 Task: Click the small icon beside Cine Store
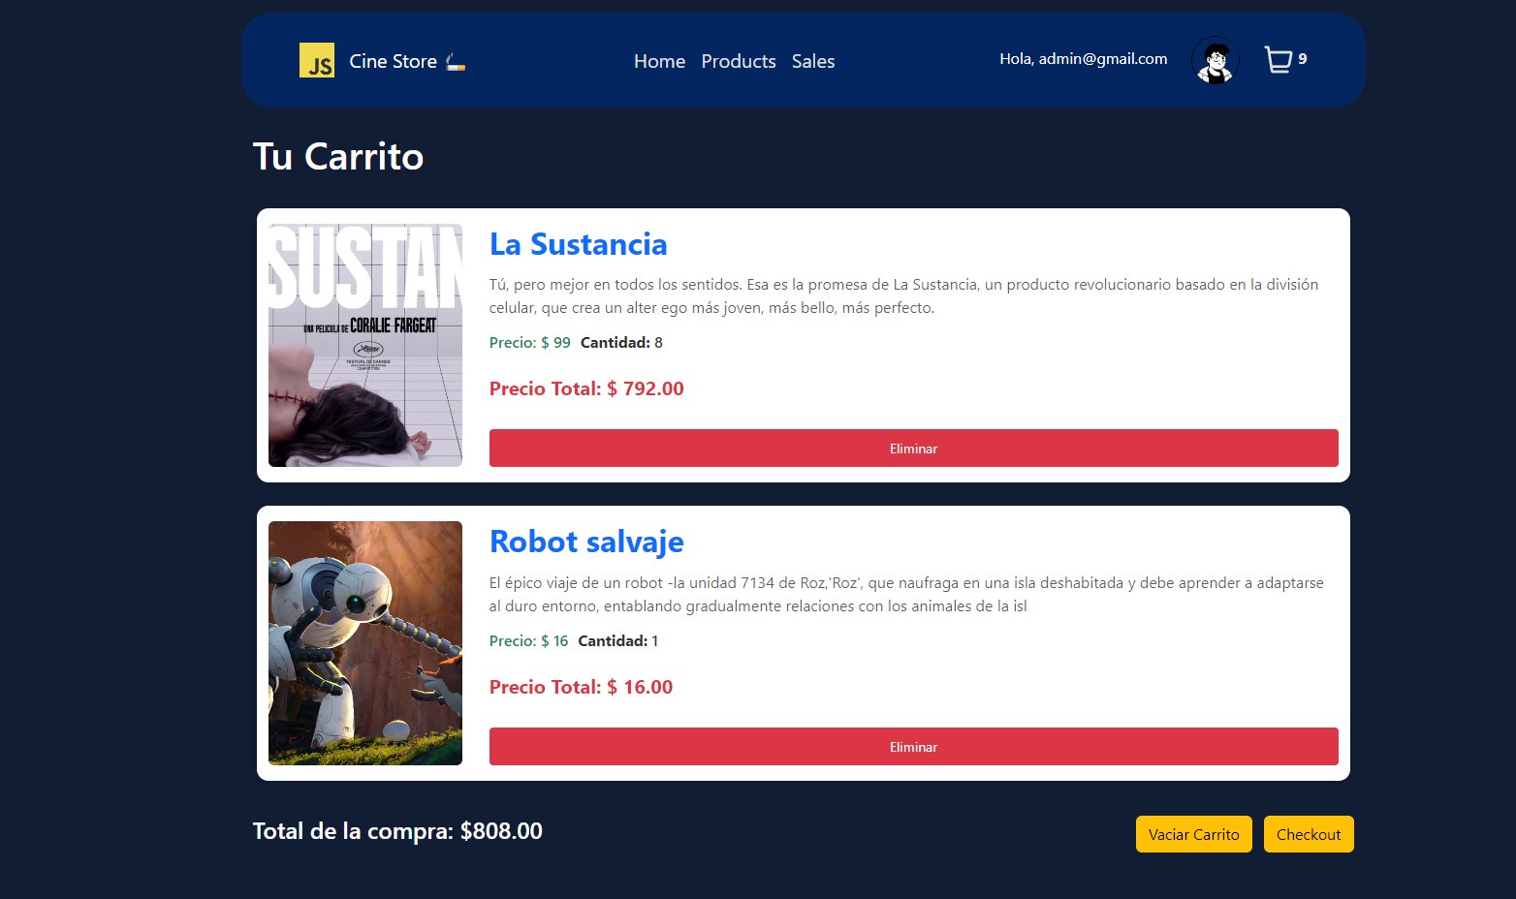[x=456, y=62]
